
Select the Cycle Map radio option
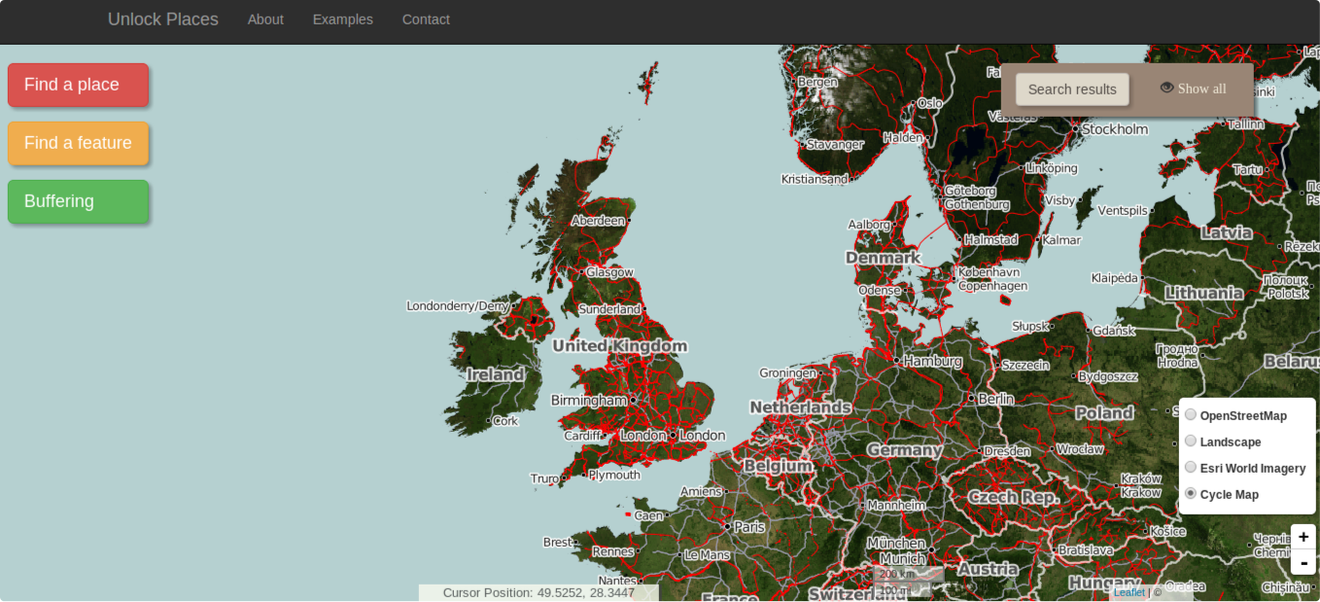1191,494
